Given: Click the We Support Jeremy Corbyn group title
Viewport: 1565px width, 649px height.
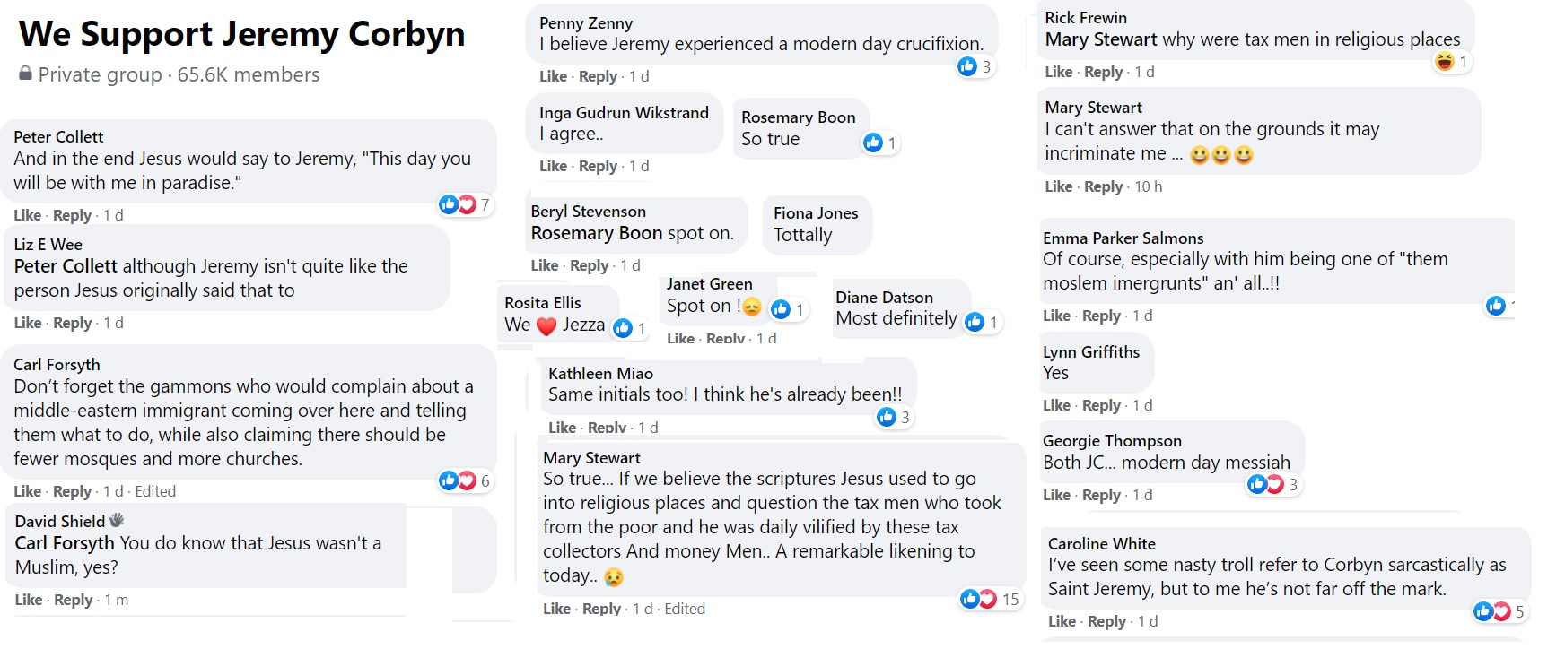Looking at the screenshot, I should pyautogui.click(x=241, y=34).
